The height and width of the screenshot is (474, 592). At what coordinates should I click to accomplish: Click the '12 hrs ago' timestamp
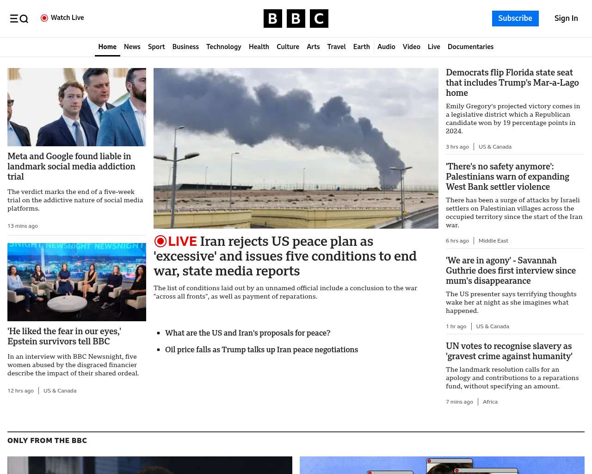pos(20,391)
